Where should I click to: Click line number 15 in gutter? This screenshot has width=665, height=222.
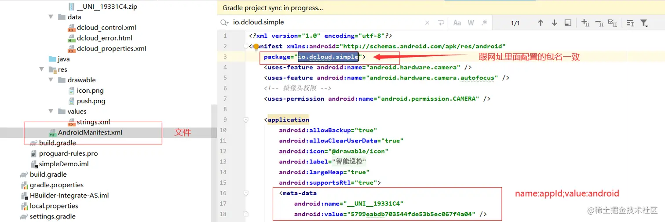223,182
